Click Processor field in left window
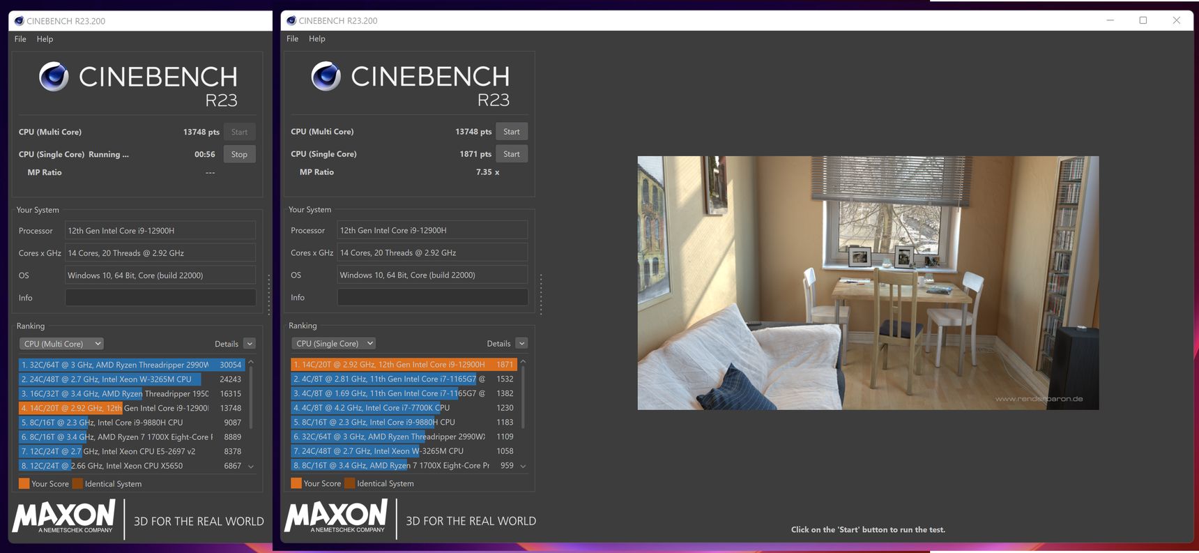Viewport: 1199px width, 553px height. (160, 231)
